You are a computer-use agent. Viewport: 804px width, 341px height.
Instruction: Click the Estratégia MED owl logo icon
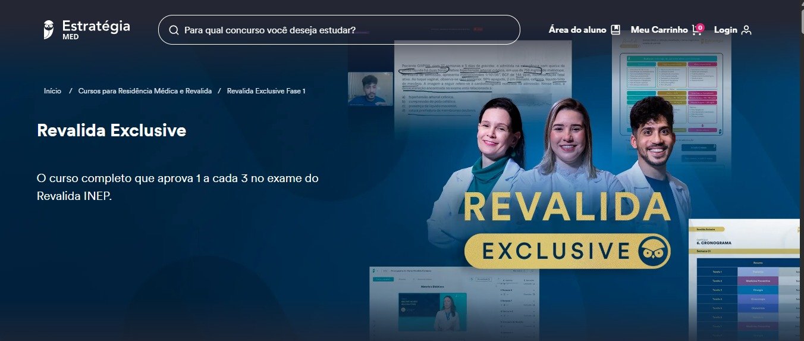tap(49, 30)
